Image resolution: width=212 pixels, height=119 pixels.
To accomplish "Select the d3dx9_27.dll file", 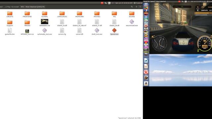I will (97, 23).
